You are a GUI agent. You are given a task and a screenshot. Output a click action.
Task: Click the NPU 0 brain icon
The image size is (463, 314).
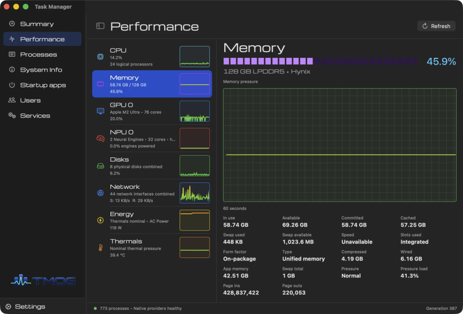tap(100, 138)
